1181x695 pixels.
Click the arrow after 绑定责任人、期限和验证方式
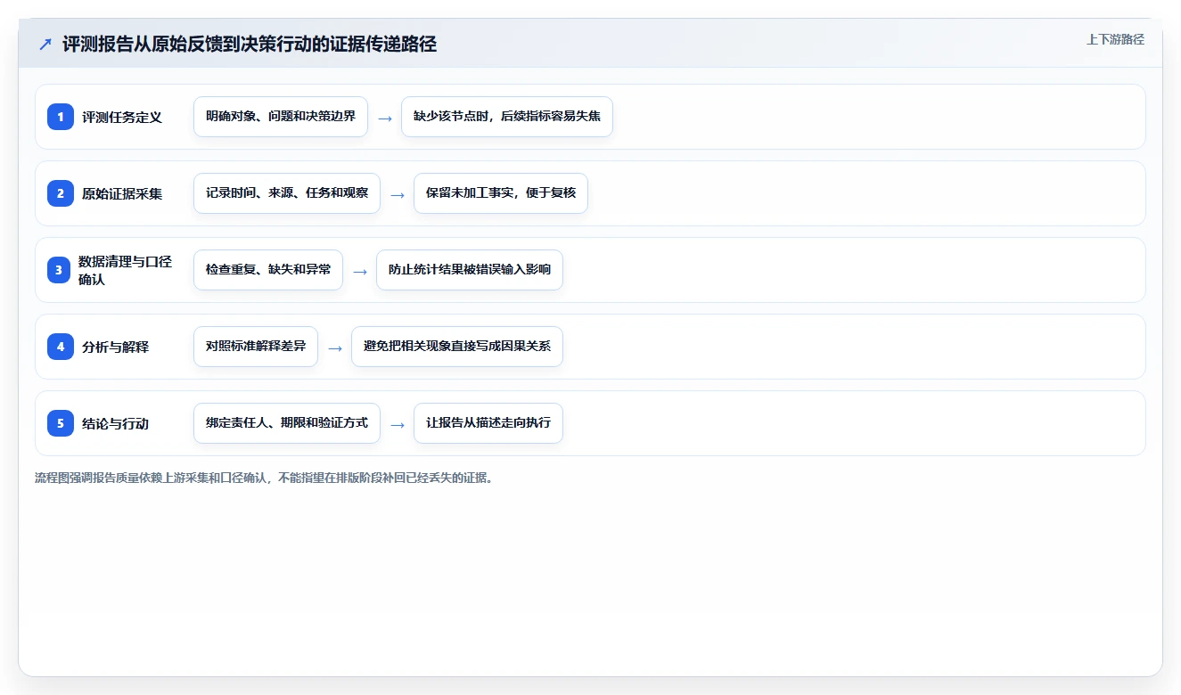[x=398, y=424]
